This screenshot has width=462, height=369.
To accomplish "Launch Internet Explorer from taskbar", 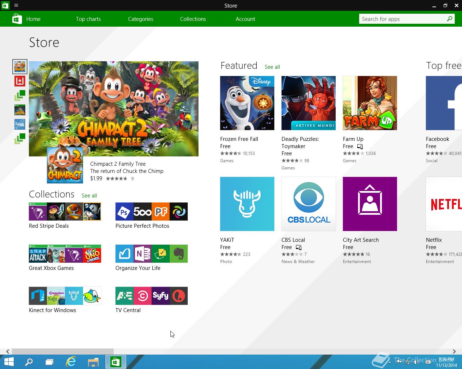I will pos(71,362).
